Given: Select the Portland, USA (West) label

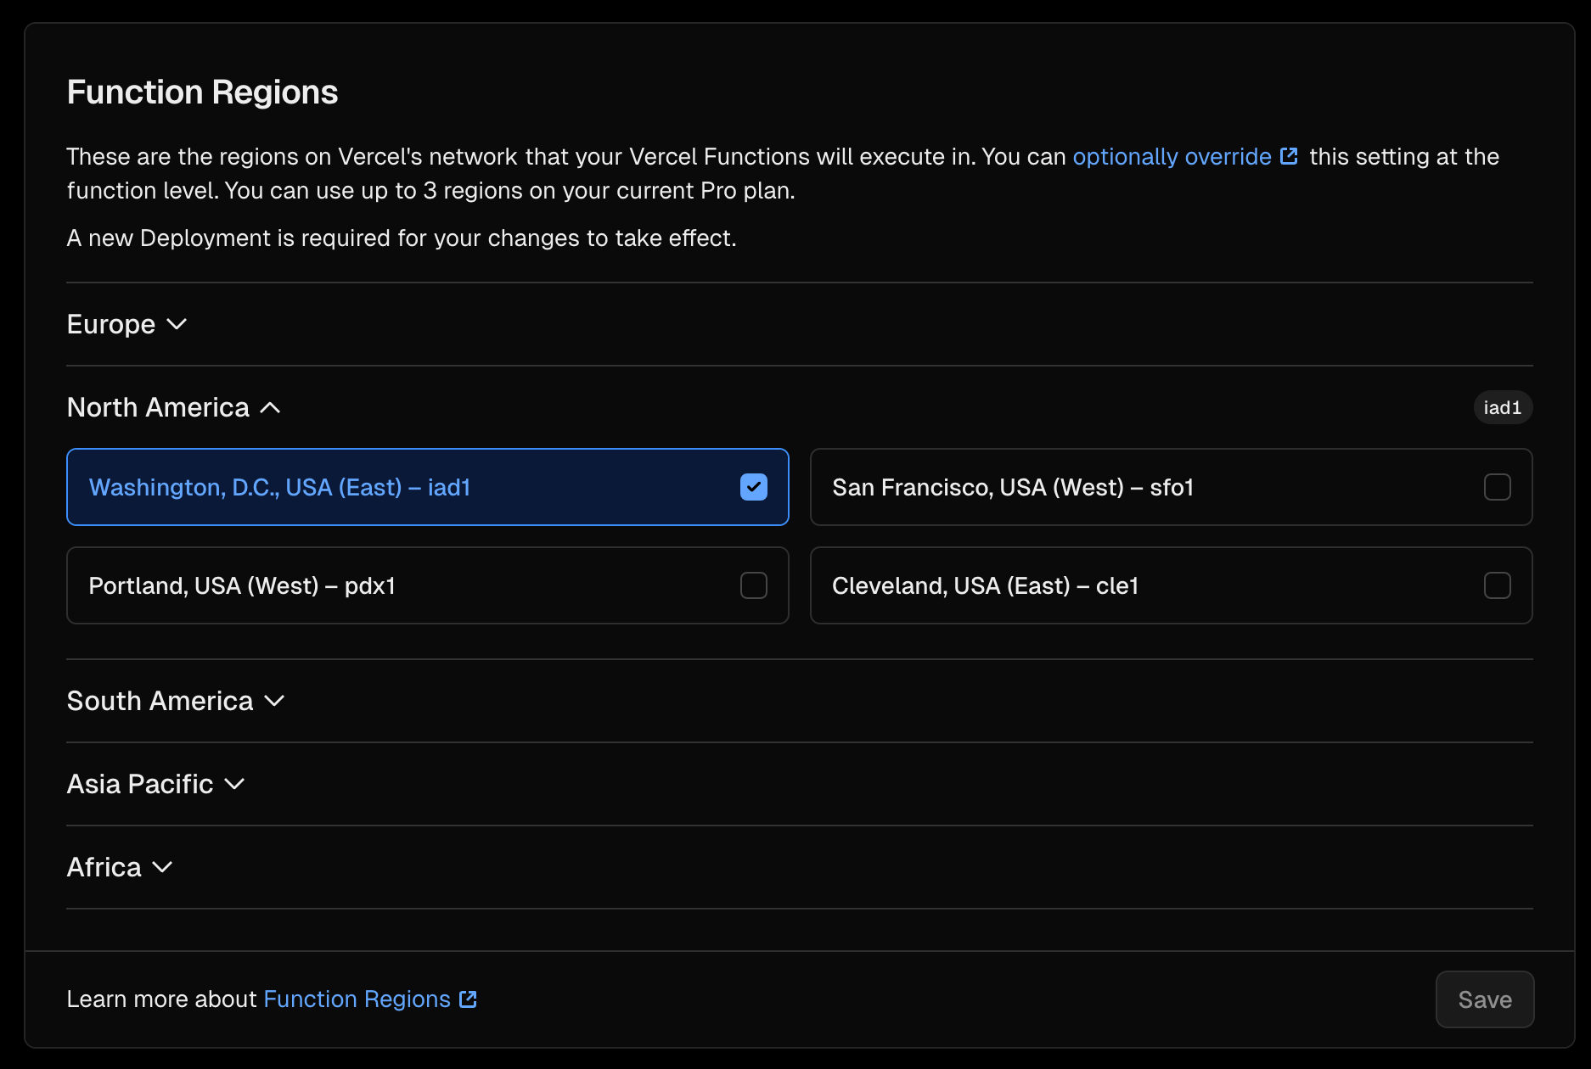Looking at the screenshot, I should coord(242,585).
